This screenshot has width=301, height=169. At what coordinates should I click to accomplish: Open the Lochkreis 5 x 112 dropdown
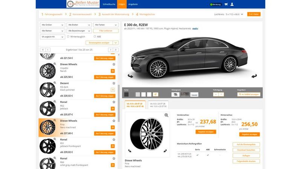(x=234, y=14)
